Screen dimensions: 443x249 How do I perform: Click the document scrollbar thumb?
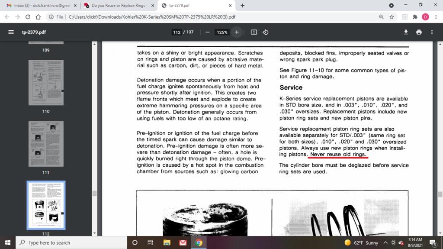point(440,194)
